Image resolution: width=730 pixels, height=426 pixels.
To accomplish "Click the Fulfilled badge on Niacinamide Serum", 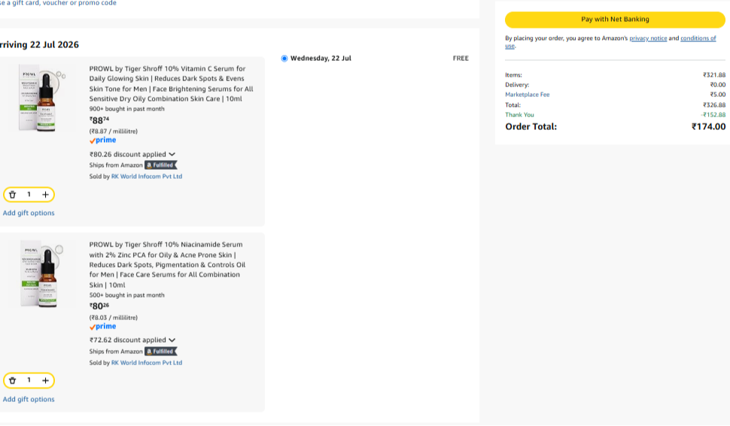I will click(160, 352).
